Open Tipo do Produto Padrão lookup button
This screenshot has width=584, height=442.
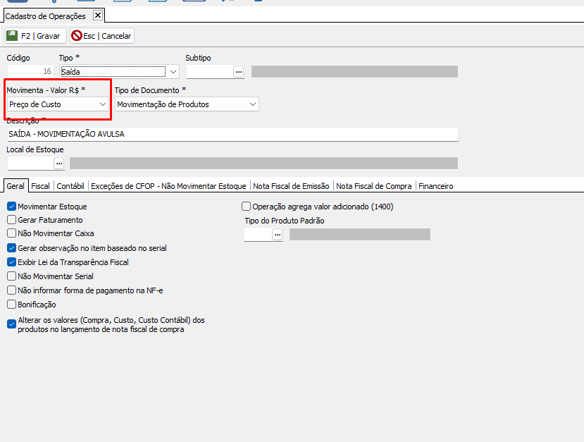click(277, 234)
